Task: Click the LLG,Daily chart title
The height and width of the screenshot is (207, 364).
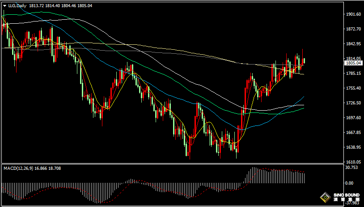Action: click(x=17, y=6)
